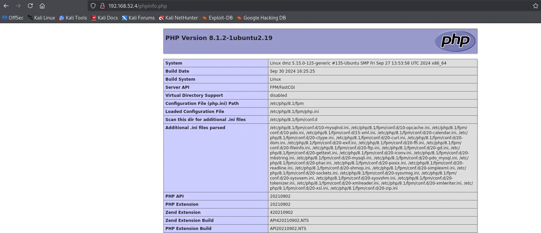Bookmark this page with the star icon

(x=535, y=6)
